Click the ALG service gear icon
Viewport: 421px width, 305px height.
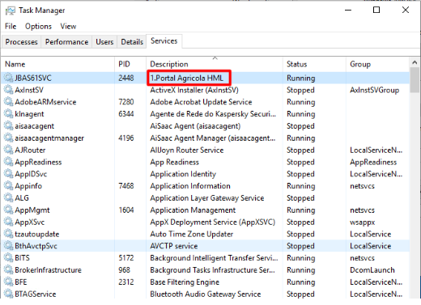(8, 198)
